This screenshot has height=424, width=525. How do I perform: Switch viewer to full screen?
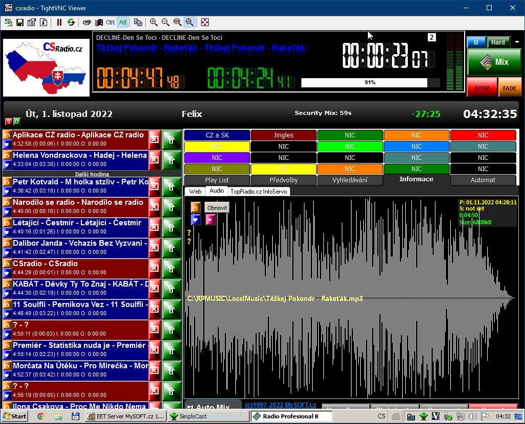tap(205, 22)
